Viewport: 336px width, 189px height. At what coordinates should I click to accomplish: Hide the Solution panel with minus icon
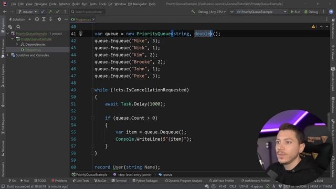pyautogui.click(x=66, y=19)
